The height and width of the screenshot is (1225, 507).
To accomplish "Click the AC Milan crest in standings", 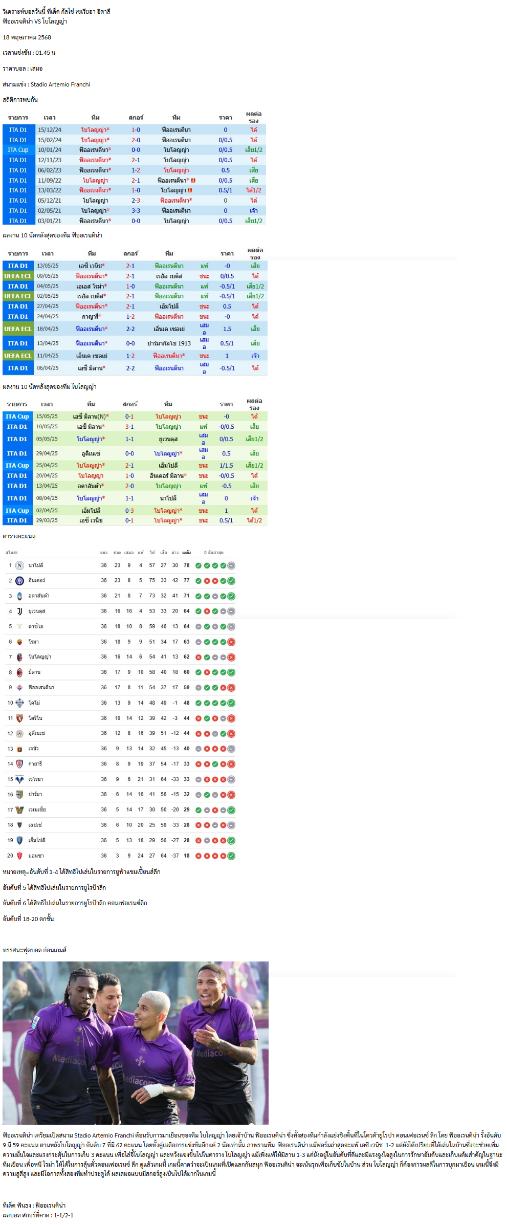I will coord(19,672).
